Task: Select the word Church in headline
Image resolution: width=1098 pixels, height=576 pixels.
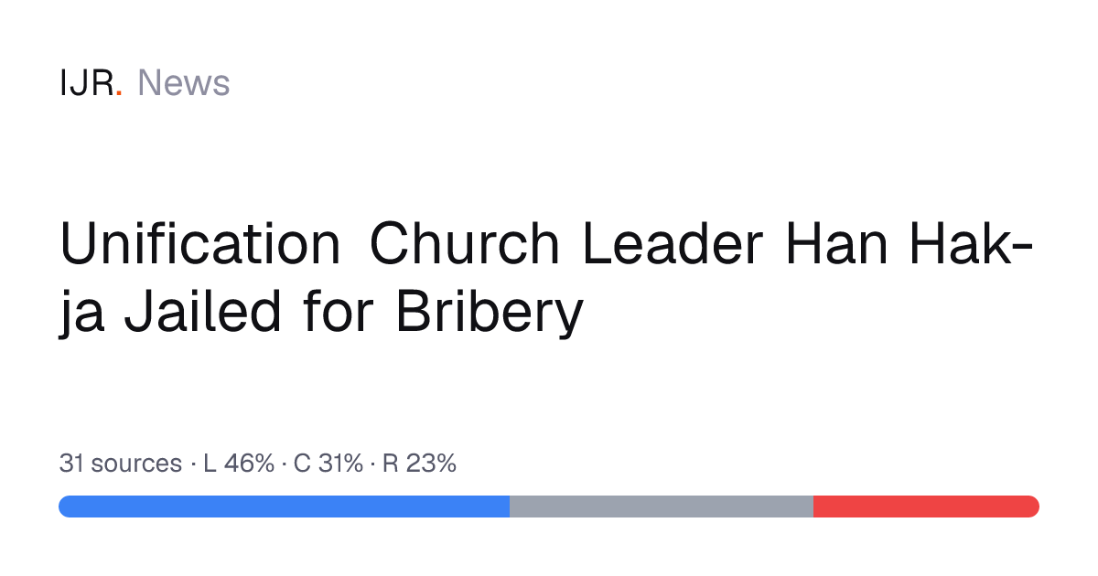Action: (x=464, y=244)
